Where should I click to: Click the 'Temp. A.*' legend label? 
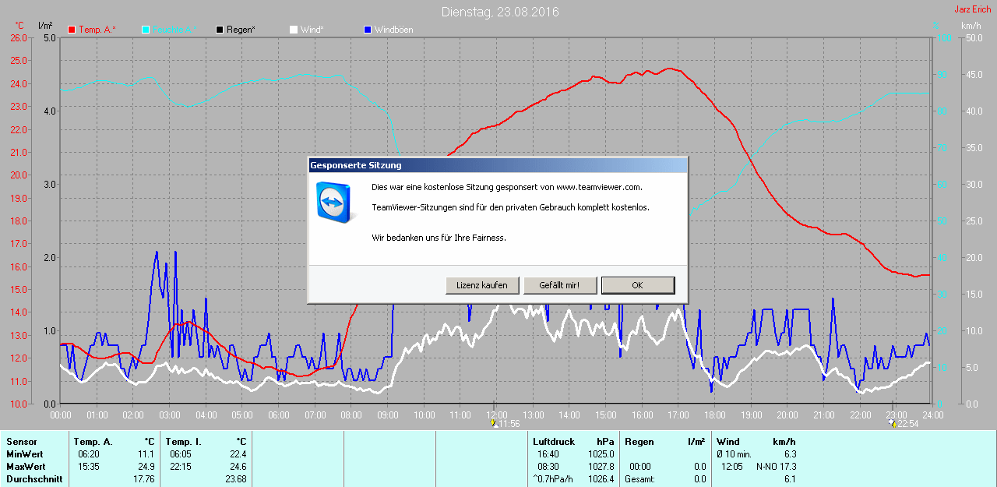click(x=97, y=30)
